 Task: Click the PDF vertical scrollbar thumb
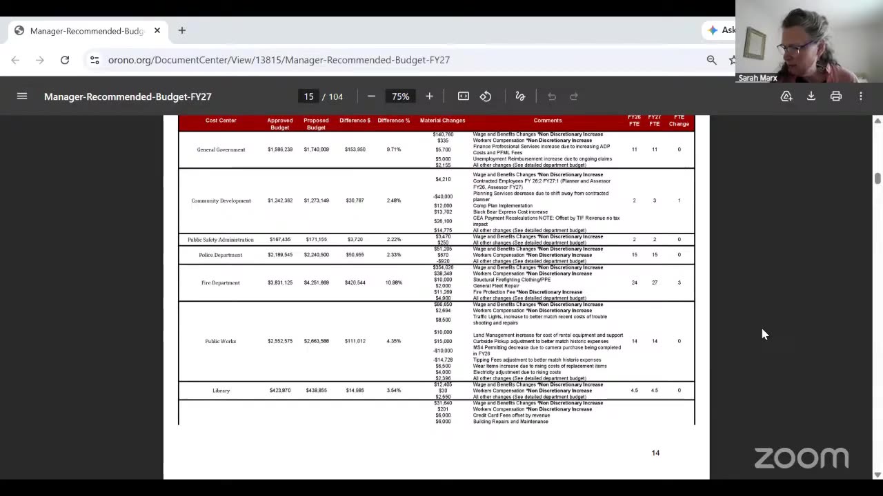(877, 178)
